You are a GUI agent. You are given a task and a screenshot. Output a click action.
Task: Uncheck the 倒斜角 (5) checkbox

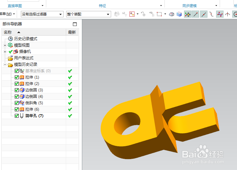click(x=17, y=103)
